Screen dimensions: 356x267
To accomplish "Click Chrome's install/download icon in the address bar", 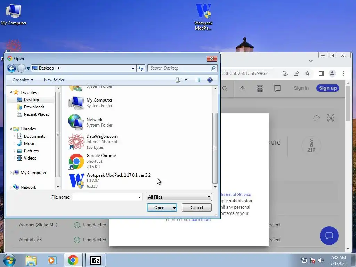I will coord(285,73).
